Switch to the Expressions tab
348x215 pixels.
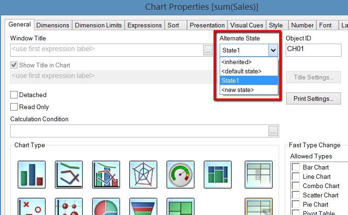tap(145, 25)
